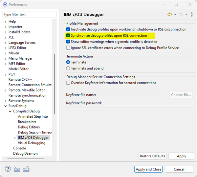
Task: Collapse the Compiled Debug tree node
Action: [x=10, y=111]
